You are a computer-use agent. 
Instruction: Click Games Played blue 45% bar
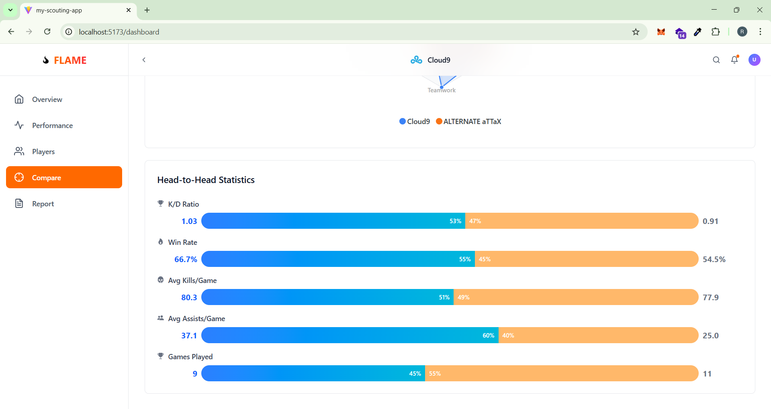[x=313, y=373]
